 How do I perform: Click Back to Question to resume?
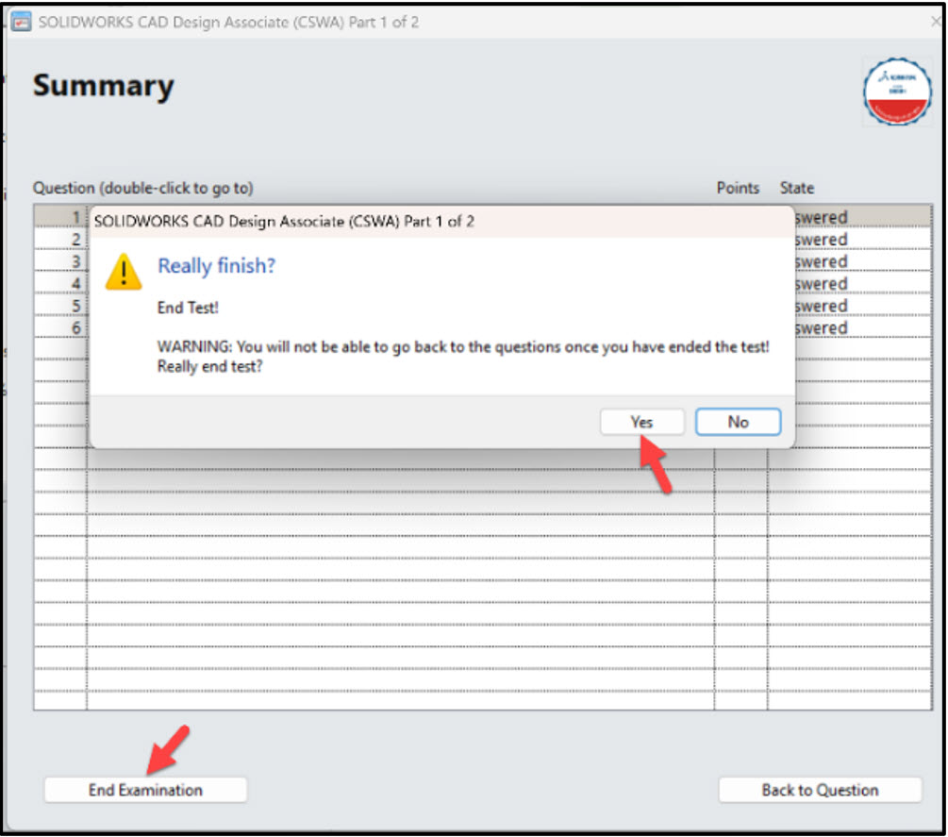point(821,790)
